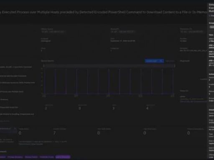Click the rule mentioning "LSASS Process"
Screen dimensions: 214x160
(18, 82)
